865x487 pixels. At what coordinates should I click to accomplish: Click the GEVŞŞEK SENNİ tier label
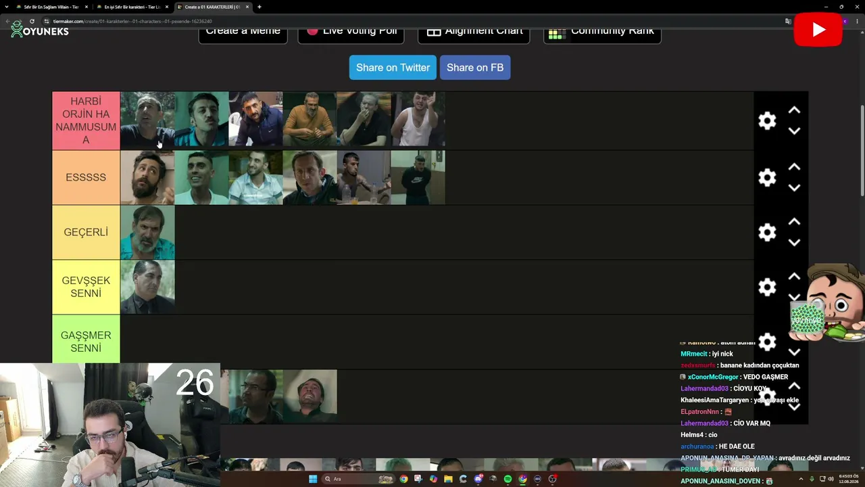[x=86, y=287]
